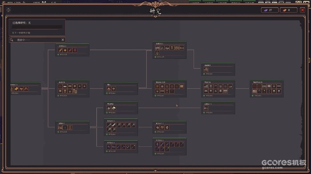Focus the research search input field
The width and height of the screenshot is (311, 174).
tap(37, 40)
